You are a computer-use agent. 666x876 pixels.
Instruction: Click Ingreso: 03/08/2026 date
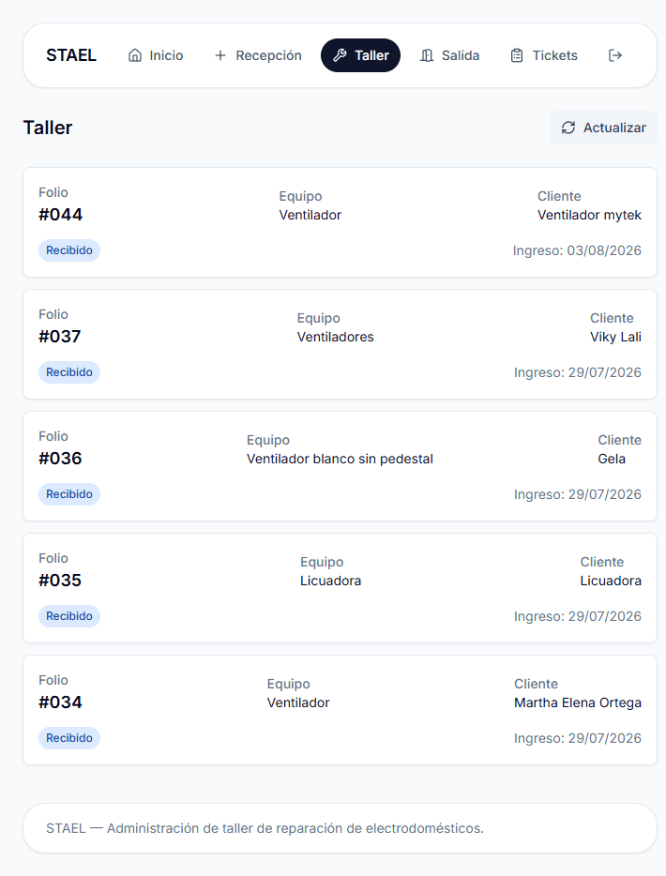click(x=577, y=250)
